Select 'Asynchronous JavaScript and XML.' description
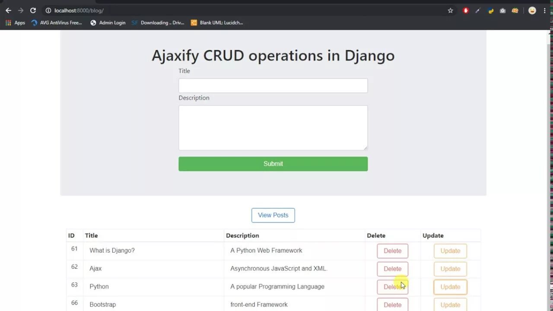 (x=279, y=269)
